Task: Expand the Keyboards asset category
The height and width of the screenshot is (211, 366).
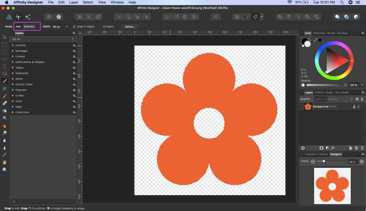Action: (13, 73)
